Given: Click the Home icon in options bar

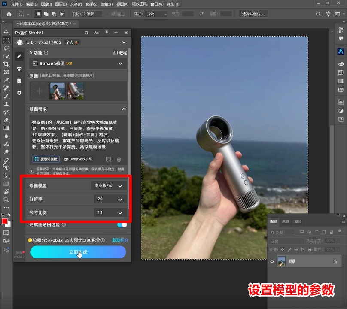Looking at the screenshot, I should click(9, 14).
